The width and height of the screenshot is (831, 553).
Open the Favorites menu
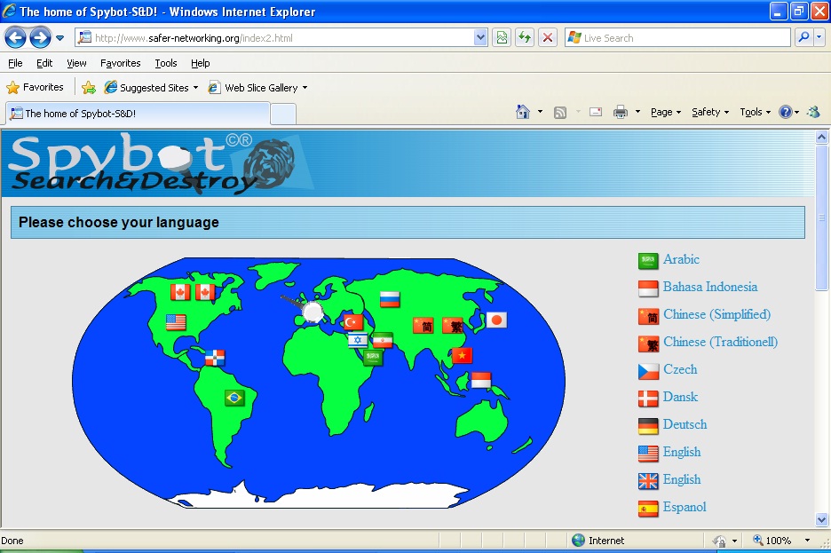click(121, 63)
